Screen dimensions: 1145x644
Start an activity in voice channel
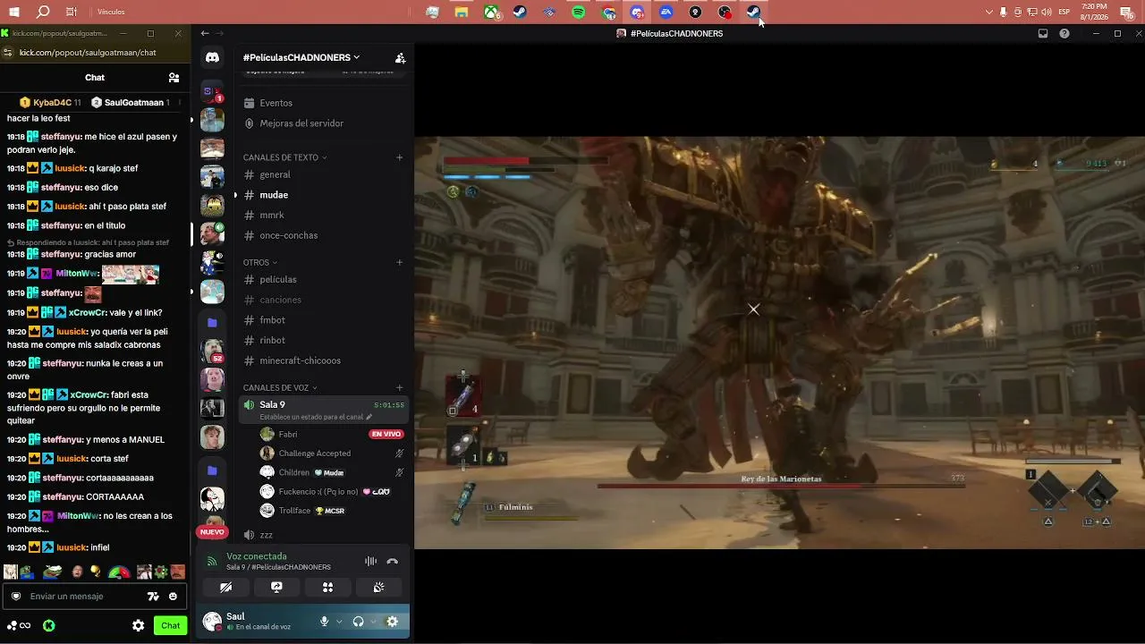click(327, 588)
